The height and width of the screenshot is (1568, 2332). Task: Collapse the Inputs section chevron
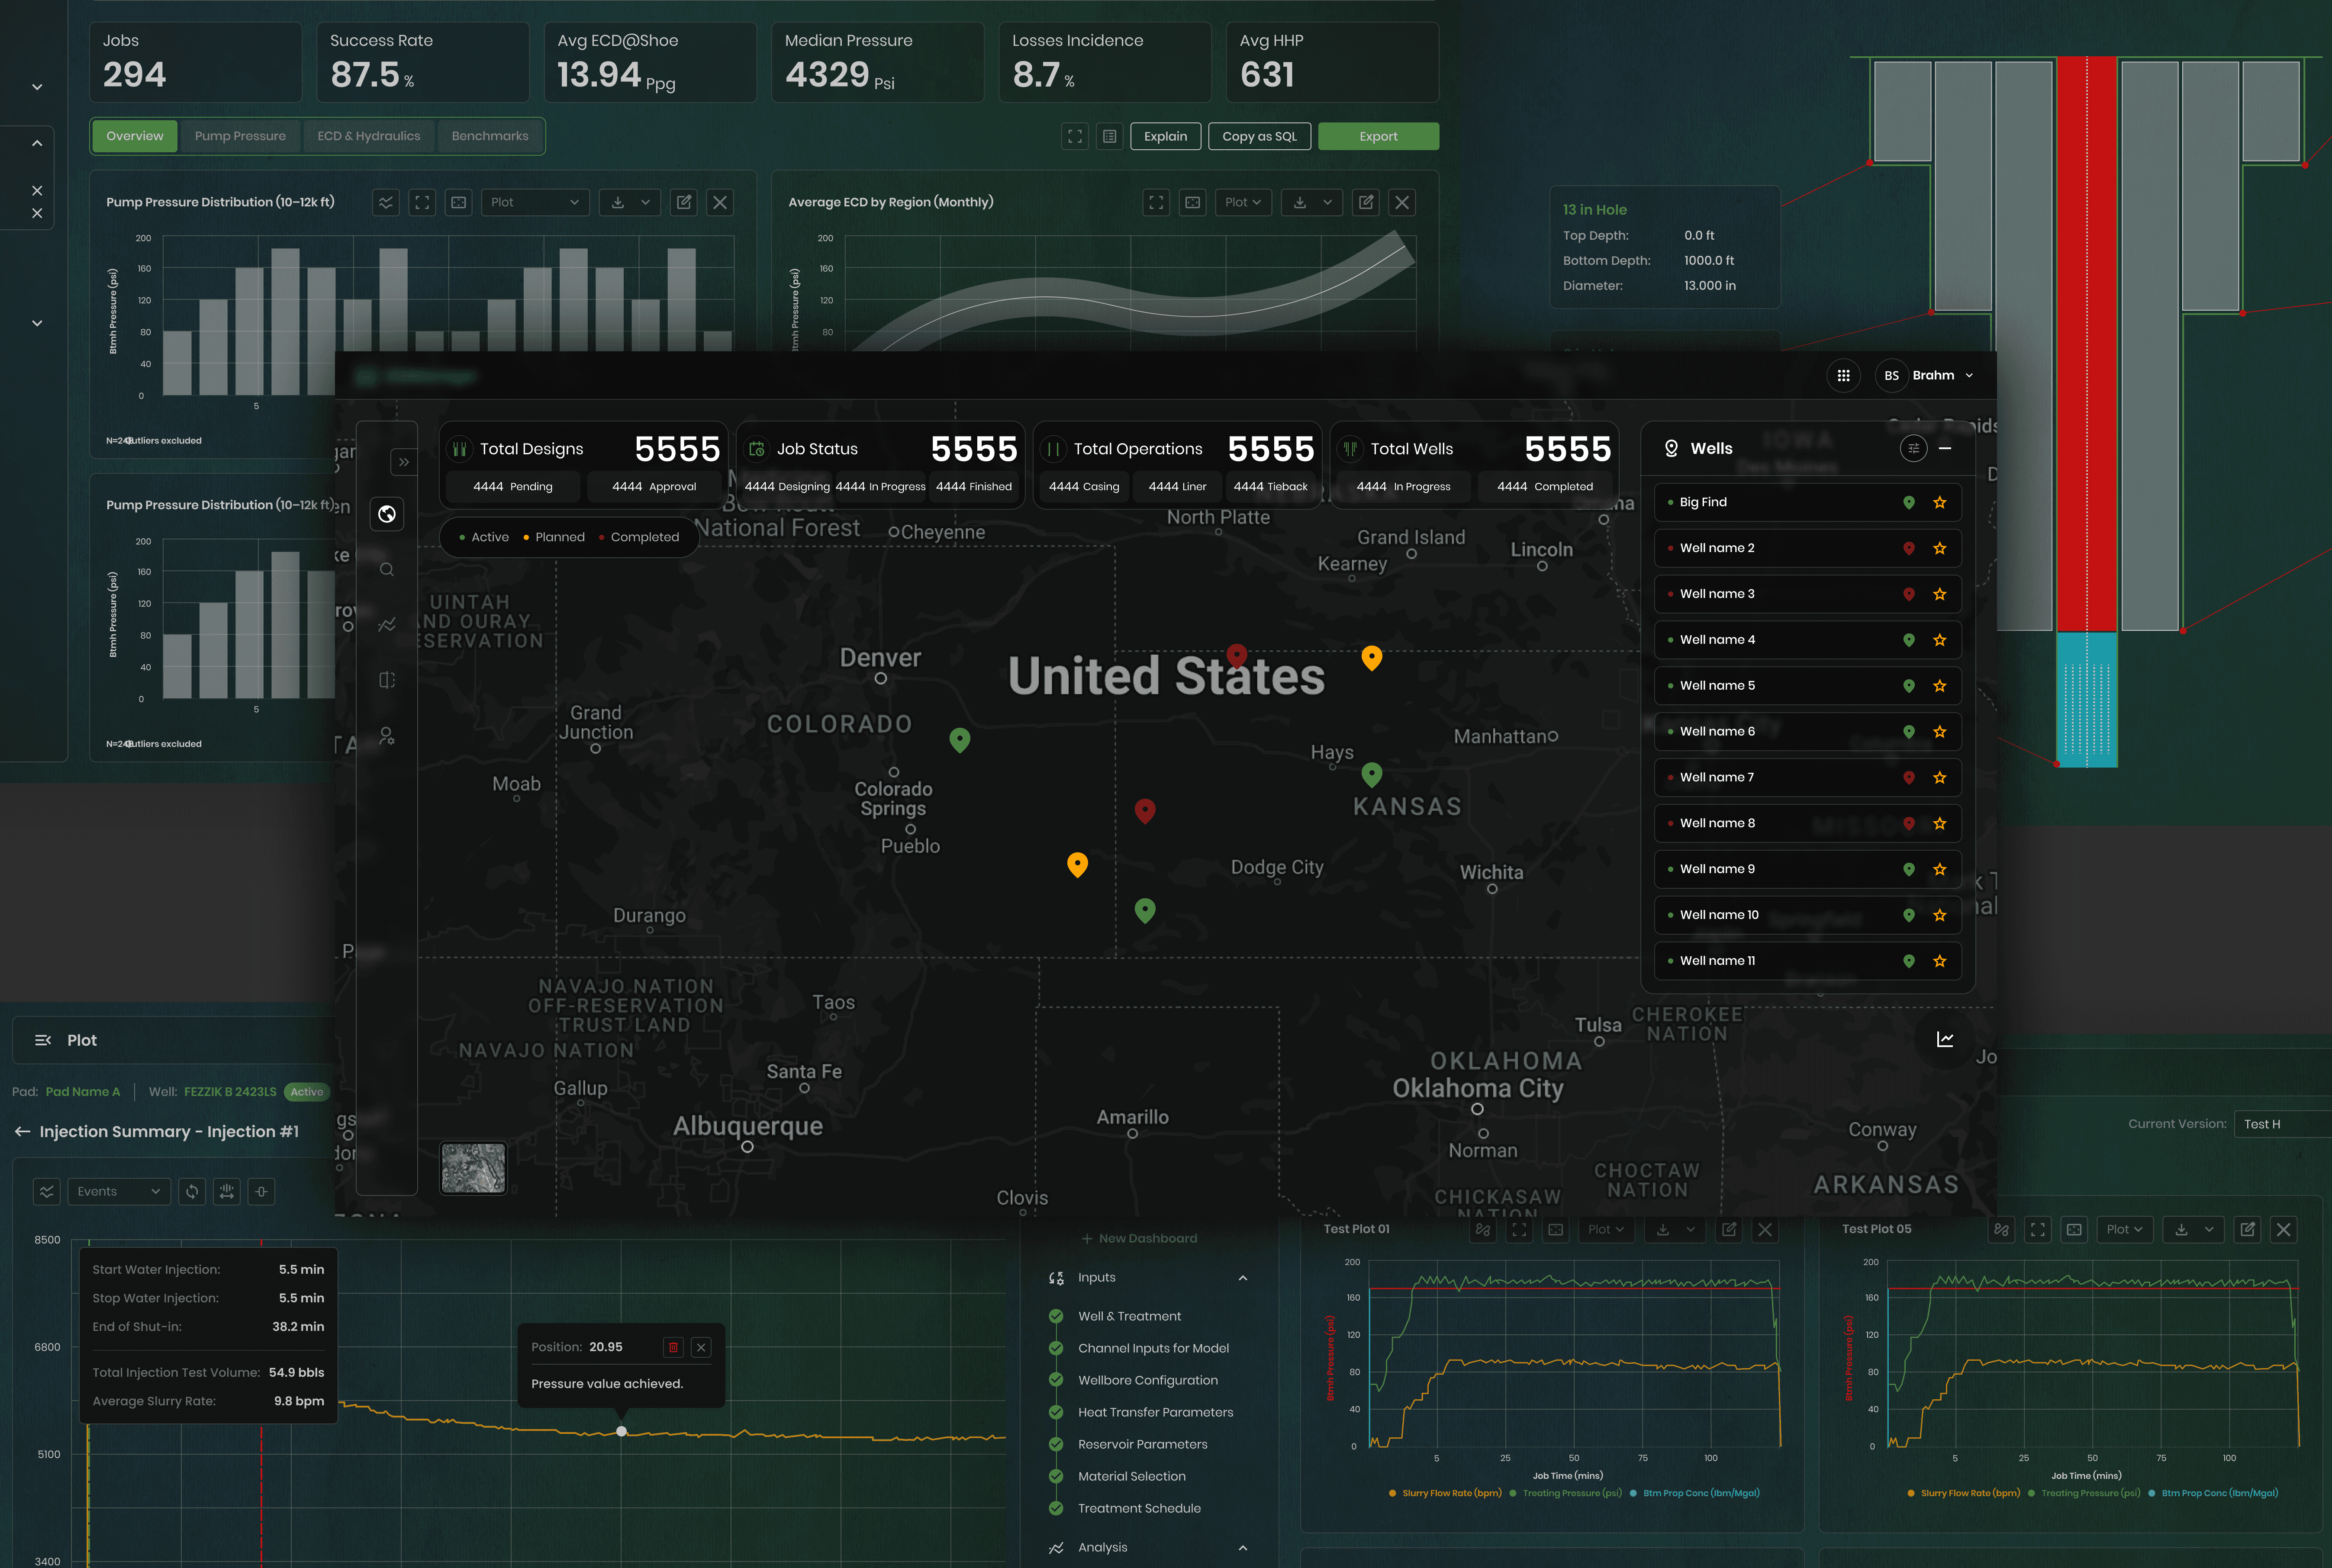pyautogui.click(x=1243, y=1278)
